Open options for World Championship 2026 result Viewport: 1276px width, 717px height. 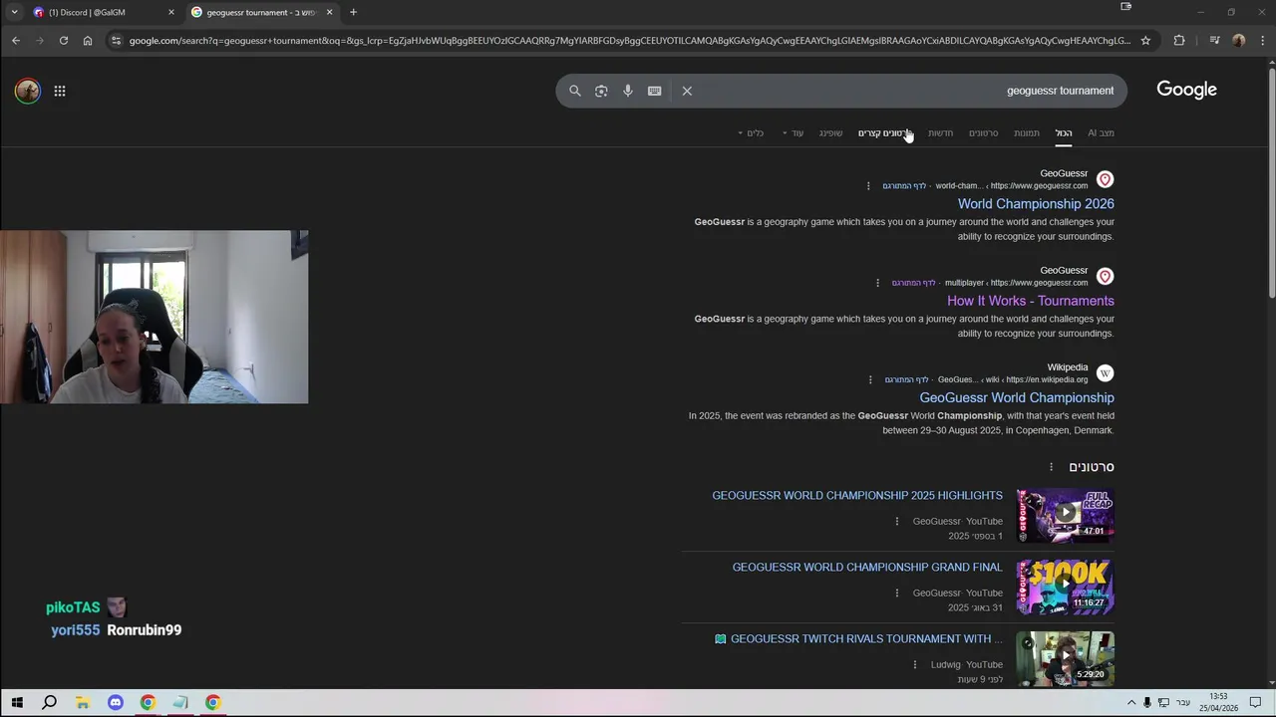click(868, 186)
